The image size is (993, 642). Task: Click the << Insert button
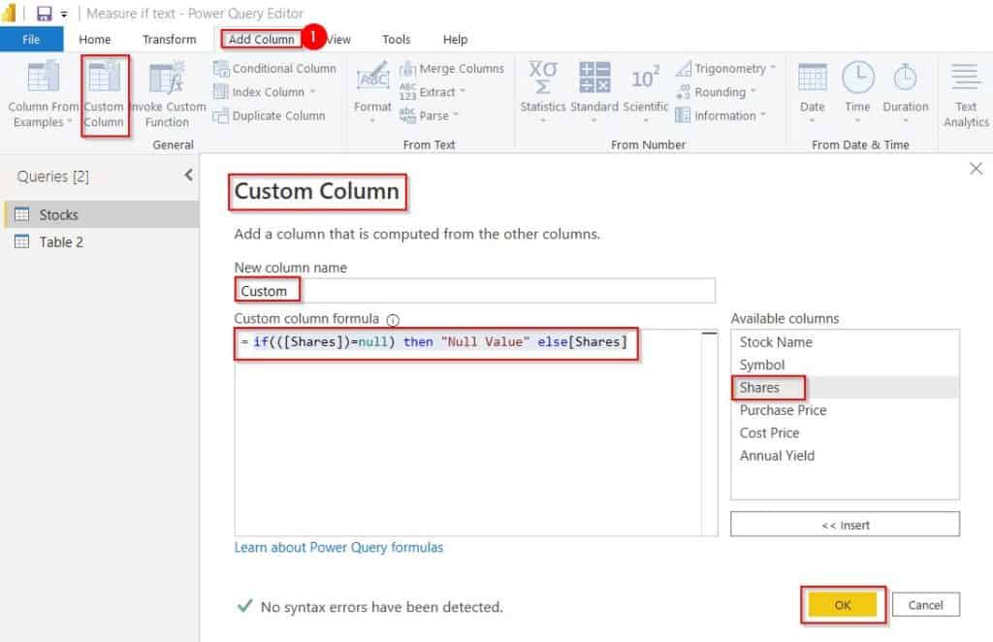coord(845,525)
